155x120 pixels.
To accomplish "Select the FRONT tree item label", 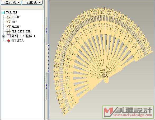I will tap(15, 27).
